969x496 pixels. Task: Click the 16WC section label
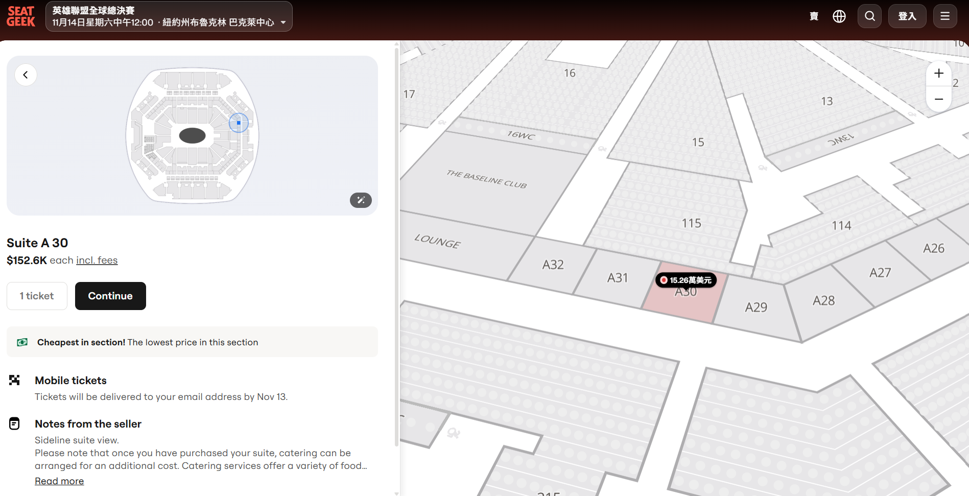pyautogui.click(x=521, y=135)
